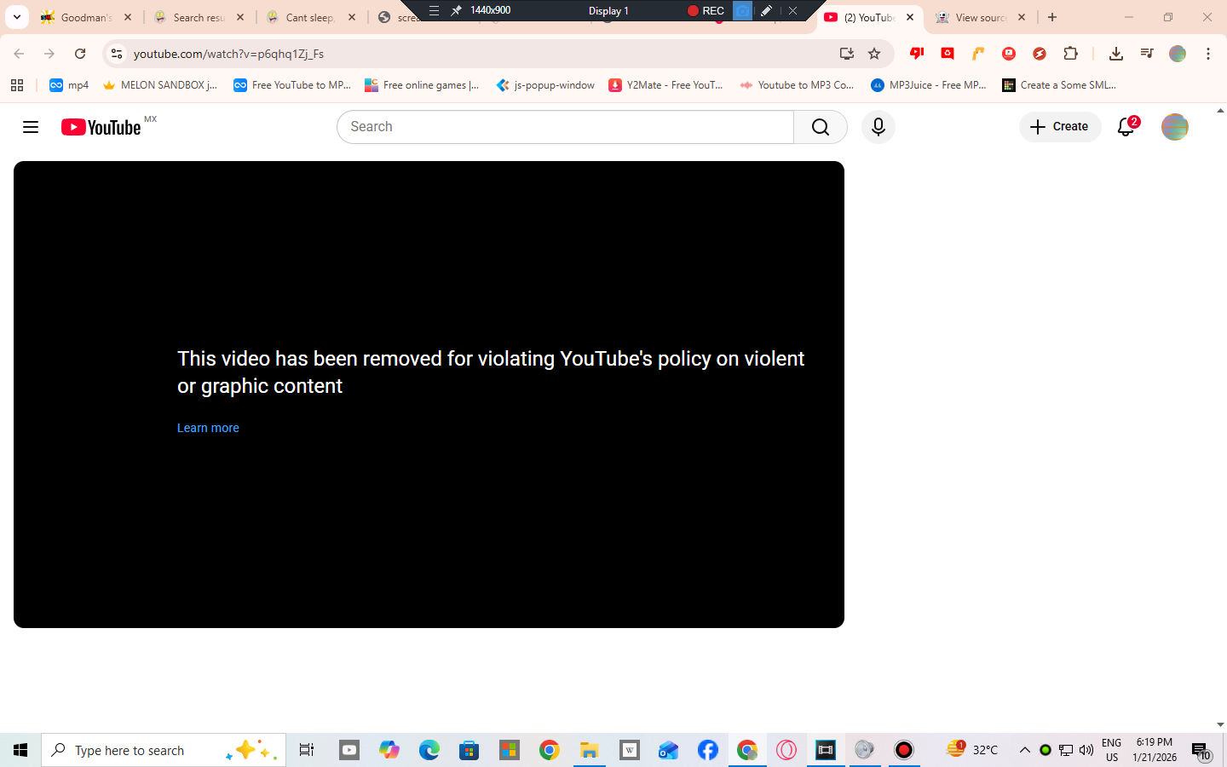
Task: Click the YouTube logo home link
Action: pos(101,127)
